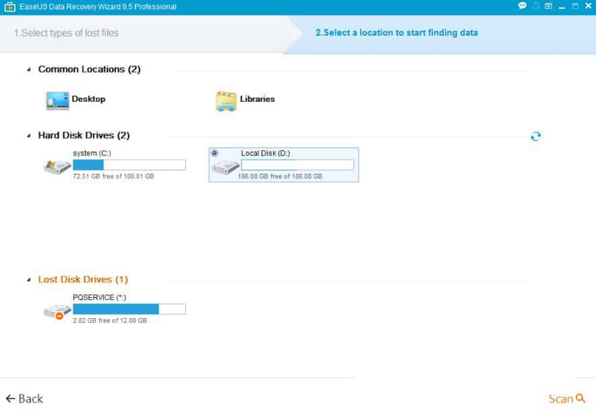Click the 'Lost Disk Drives (1)' heading
596x413 pixels.
pos(83,280)
